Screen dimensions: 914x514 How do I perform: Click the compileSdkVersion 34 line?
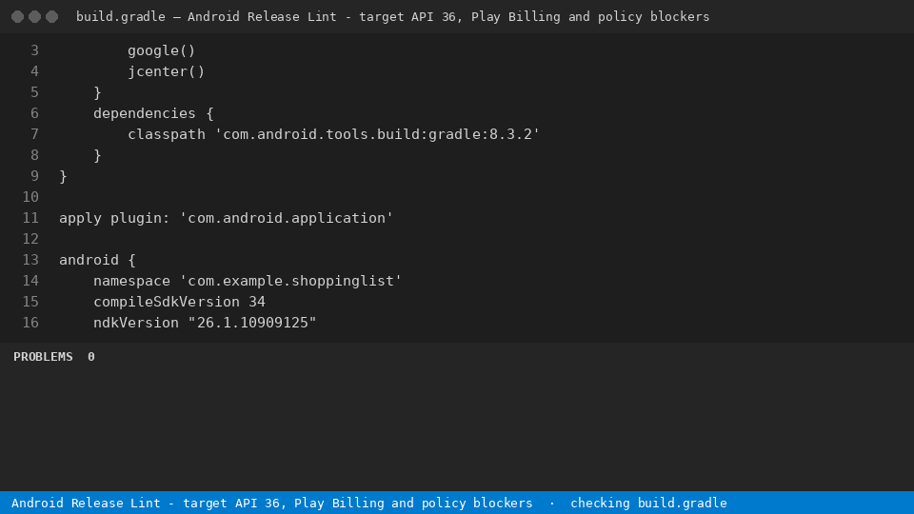pos(180,302)
